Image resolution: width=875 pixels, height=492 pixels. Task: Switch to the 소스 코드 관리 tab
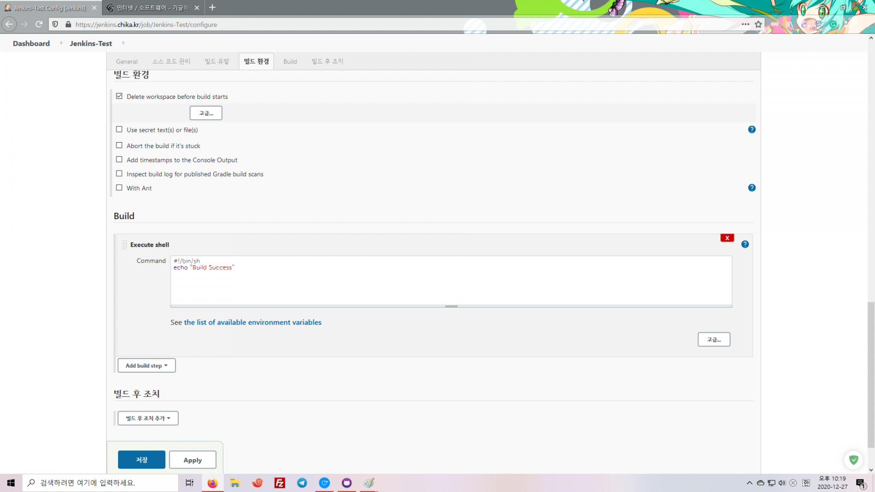171,62
